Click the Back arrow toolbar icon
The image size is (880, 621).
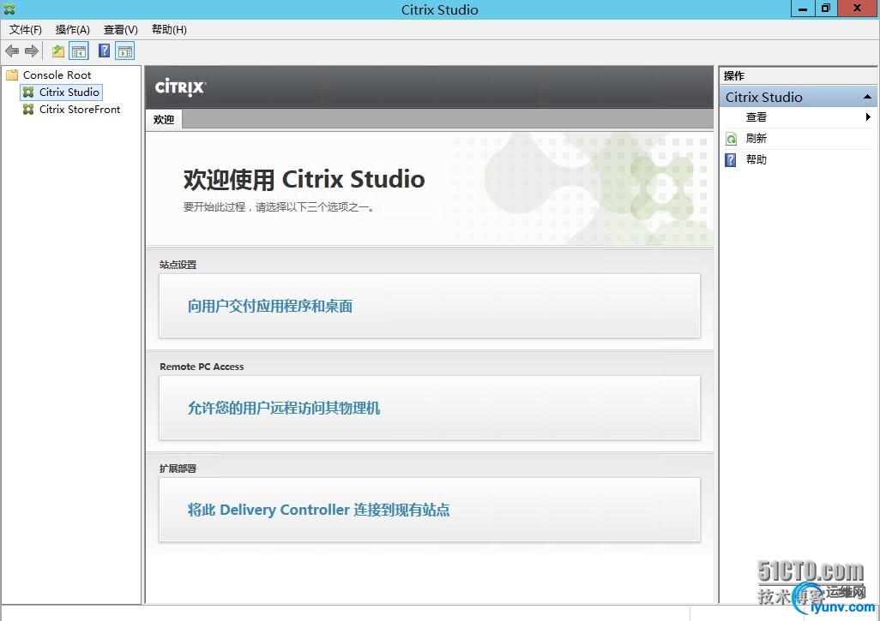click(12, 51)
